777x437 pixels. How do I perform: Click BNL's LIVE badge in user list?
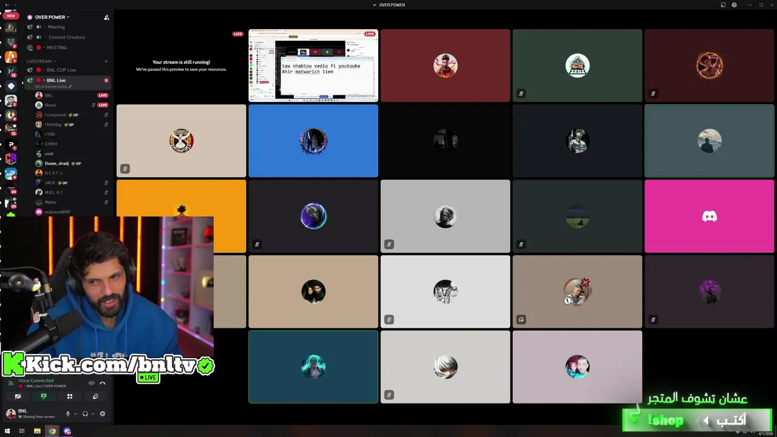click(103, 95)
